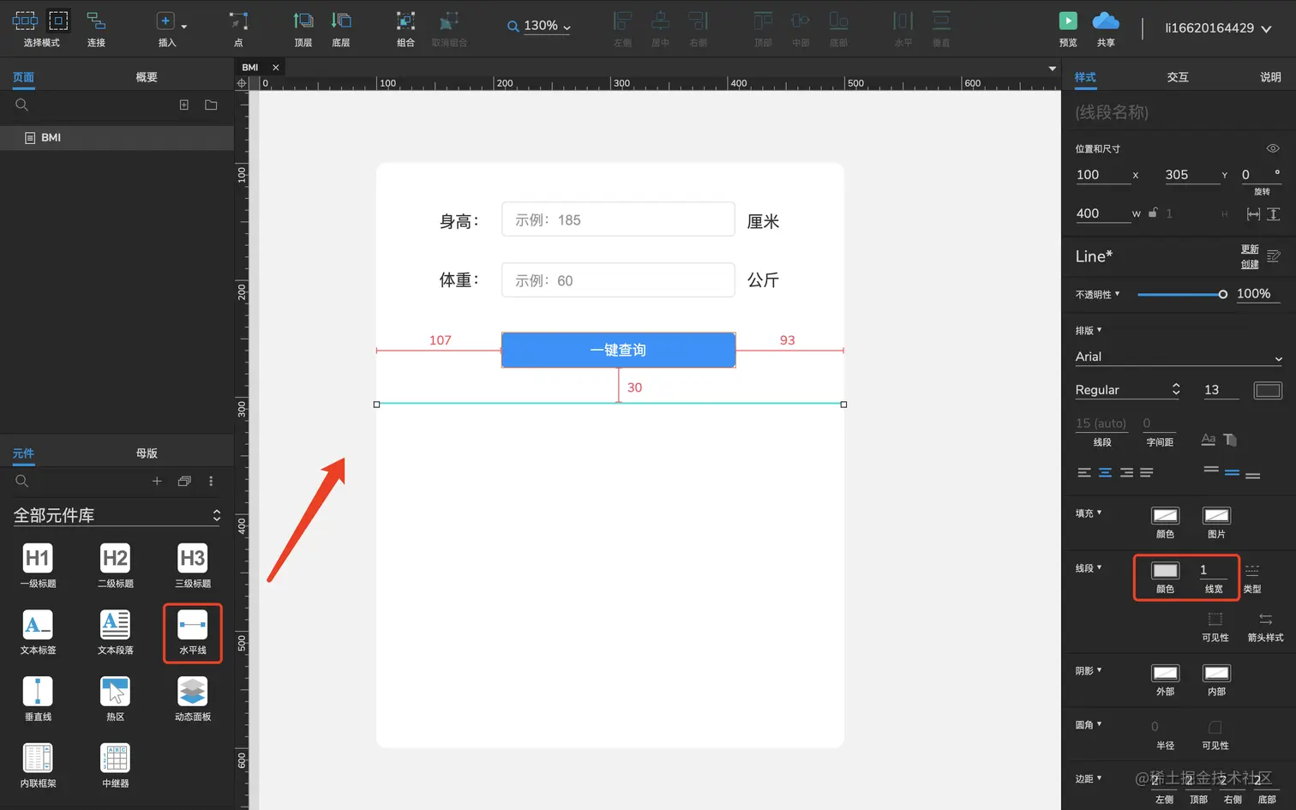Select the 动态面板 dynamic panel widget
The width and height of the screenshot is (1296, 810).
193,699
